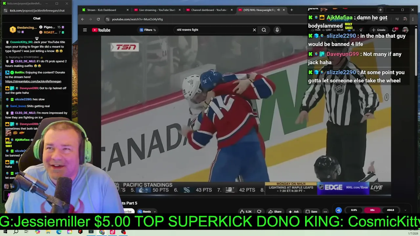This screenshot has height=236, width=420.
Task: Collapse the chat leaderboard arrow under Chat
Action: [37, 39]
